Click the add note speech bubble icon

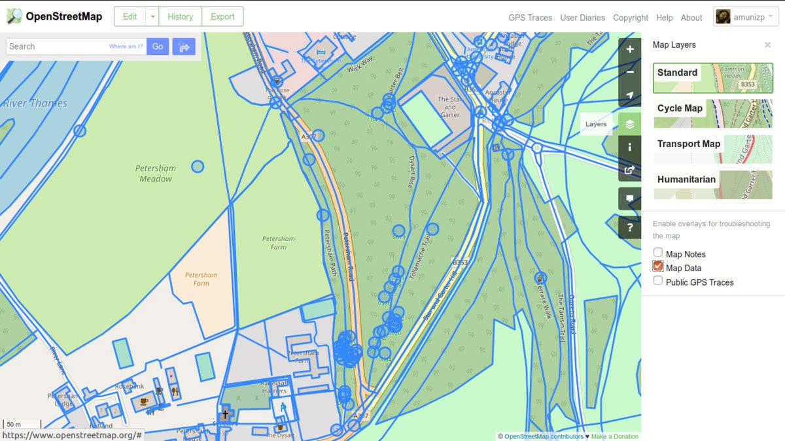(x=630, y=199)
